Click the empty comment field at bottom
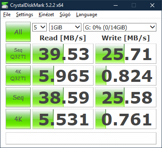The width and height of the screenshot is (162, 148). 81,138
